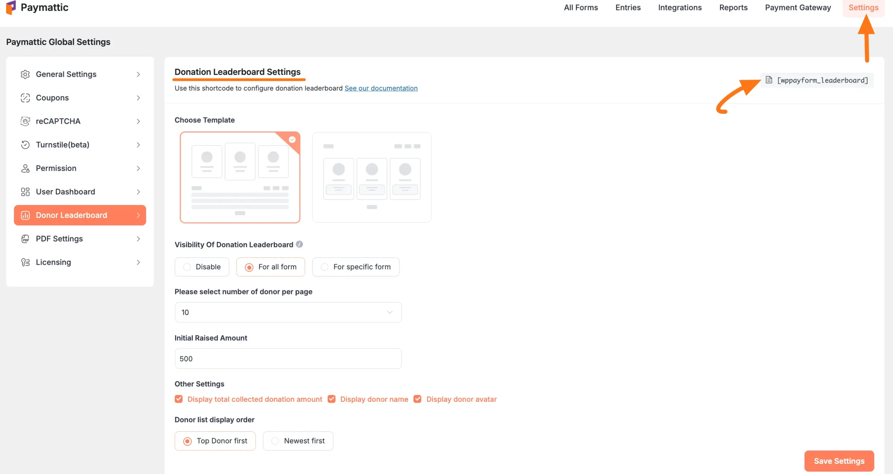Open the Settings tab
The height and width of the screenshot is (474, 893).
point(863,7)
